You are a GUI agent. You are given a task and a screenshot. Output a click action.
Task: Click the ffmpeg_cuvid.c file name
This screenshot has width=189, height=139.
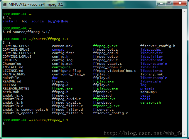[x=66, y=99]
